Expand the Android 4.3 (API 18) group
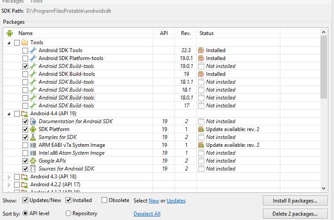The height and width of the screenshot is (220, 334). pyautogui.click(x=9, y=177)
